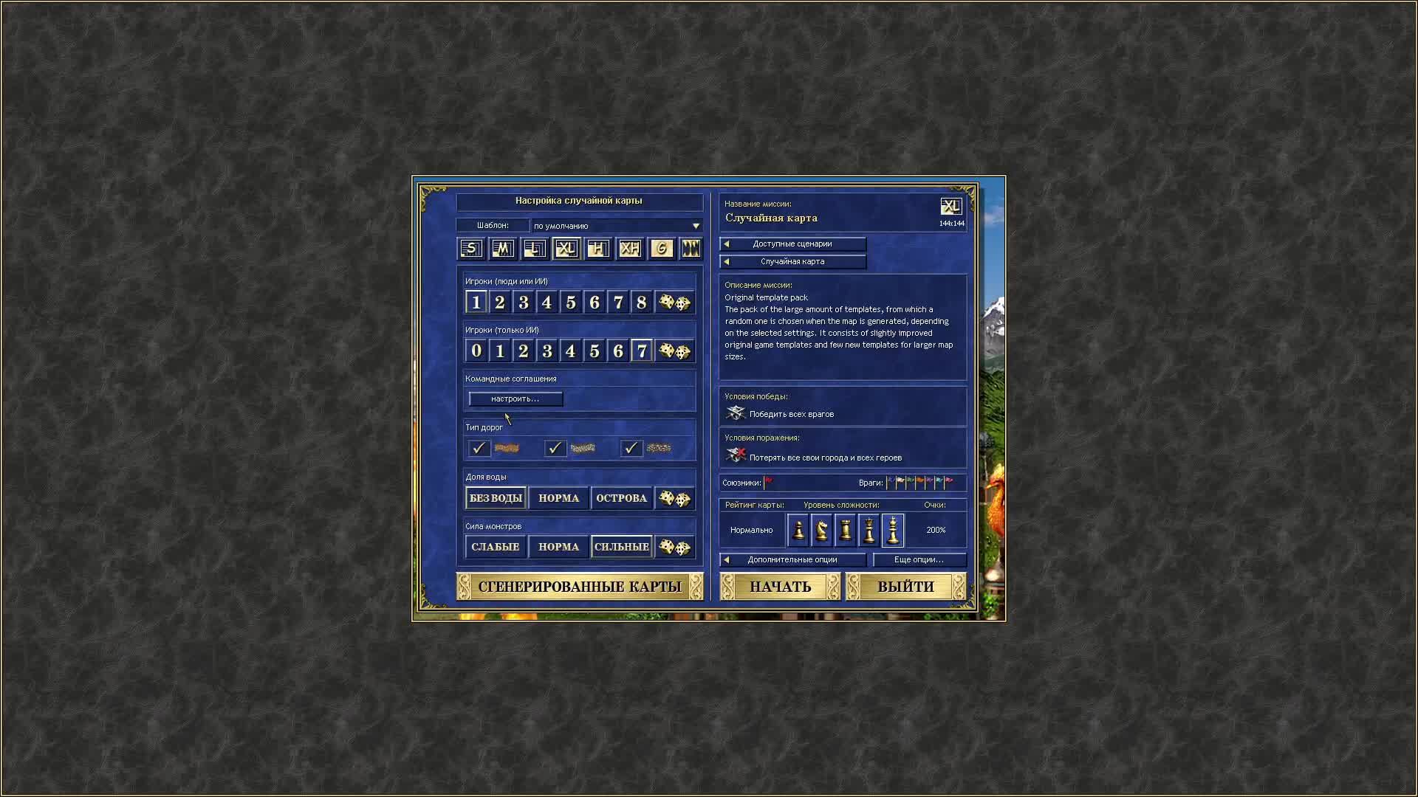
Task: Expand 'Дополнительные опции' panel
Action: coord(792,560)
